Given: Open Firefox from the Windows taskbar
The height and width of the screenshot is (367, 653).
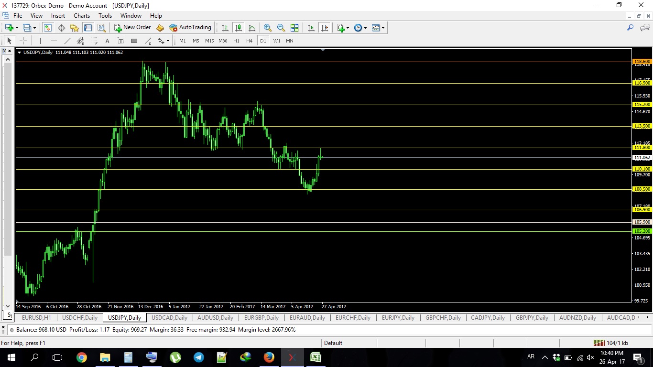Looking at the screenshot, I should click(269, 357).
